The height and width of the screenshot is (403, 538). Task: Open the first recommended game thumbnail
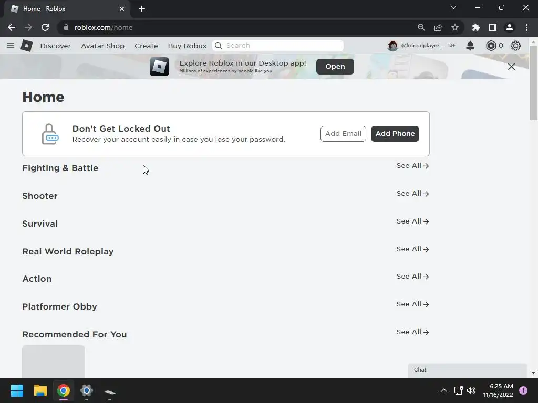pos(54,362)
